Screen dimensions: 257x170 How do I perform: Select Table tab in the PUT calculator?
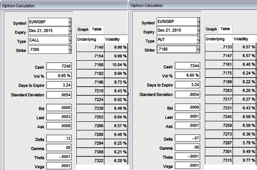225,29
